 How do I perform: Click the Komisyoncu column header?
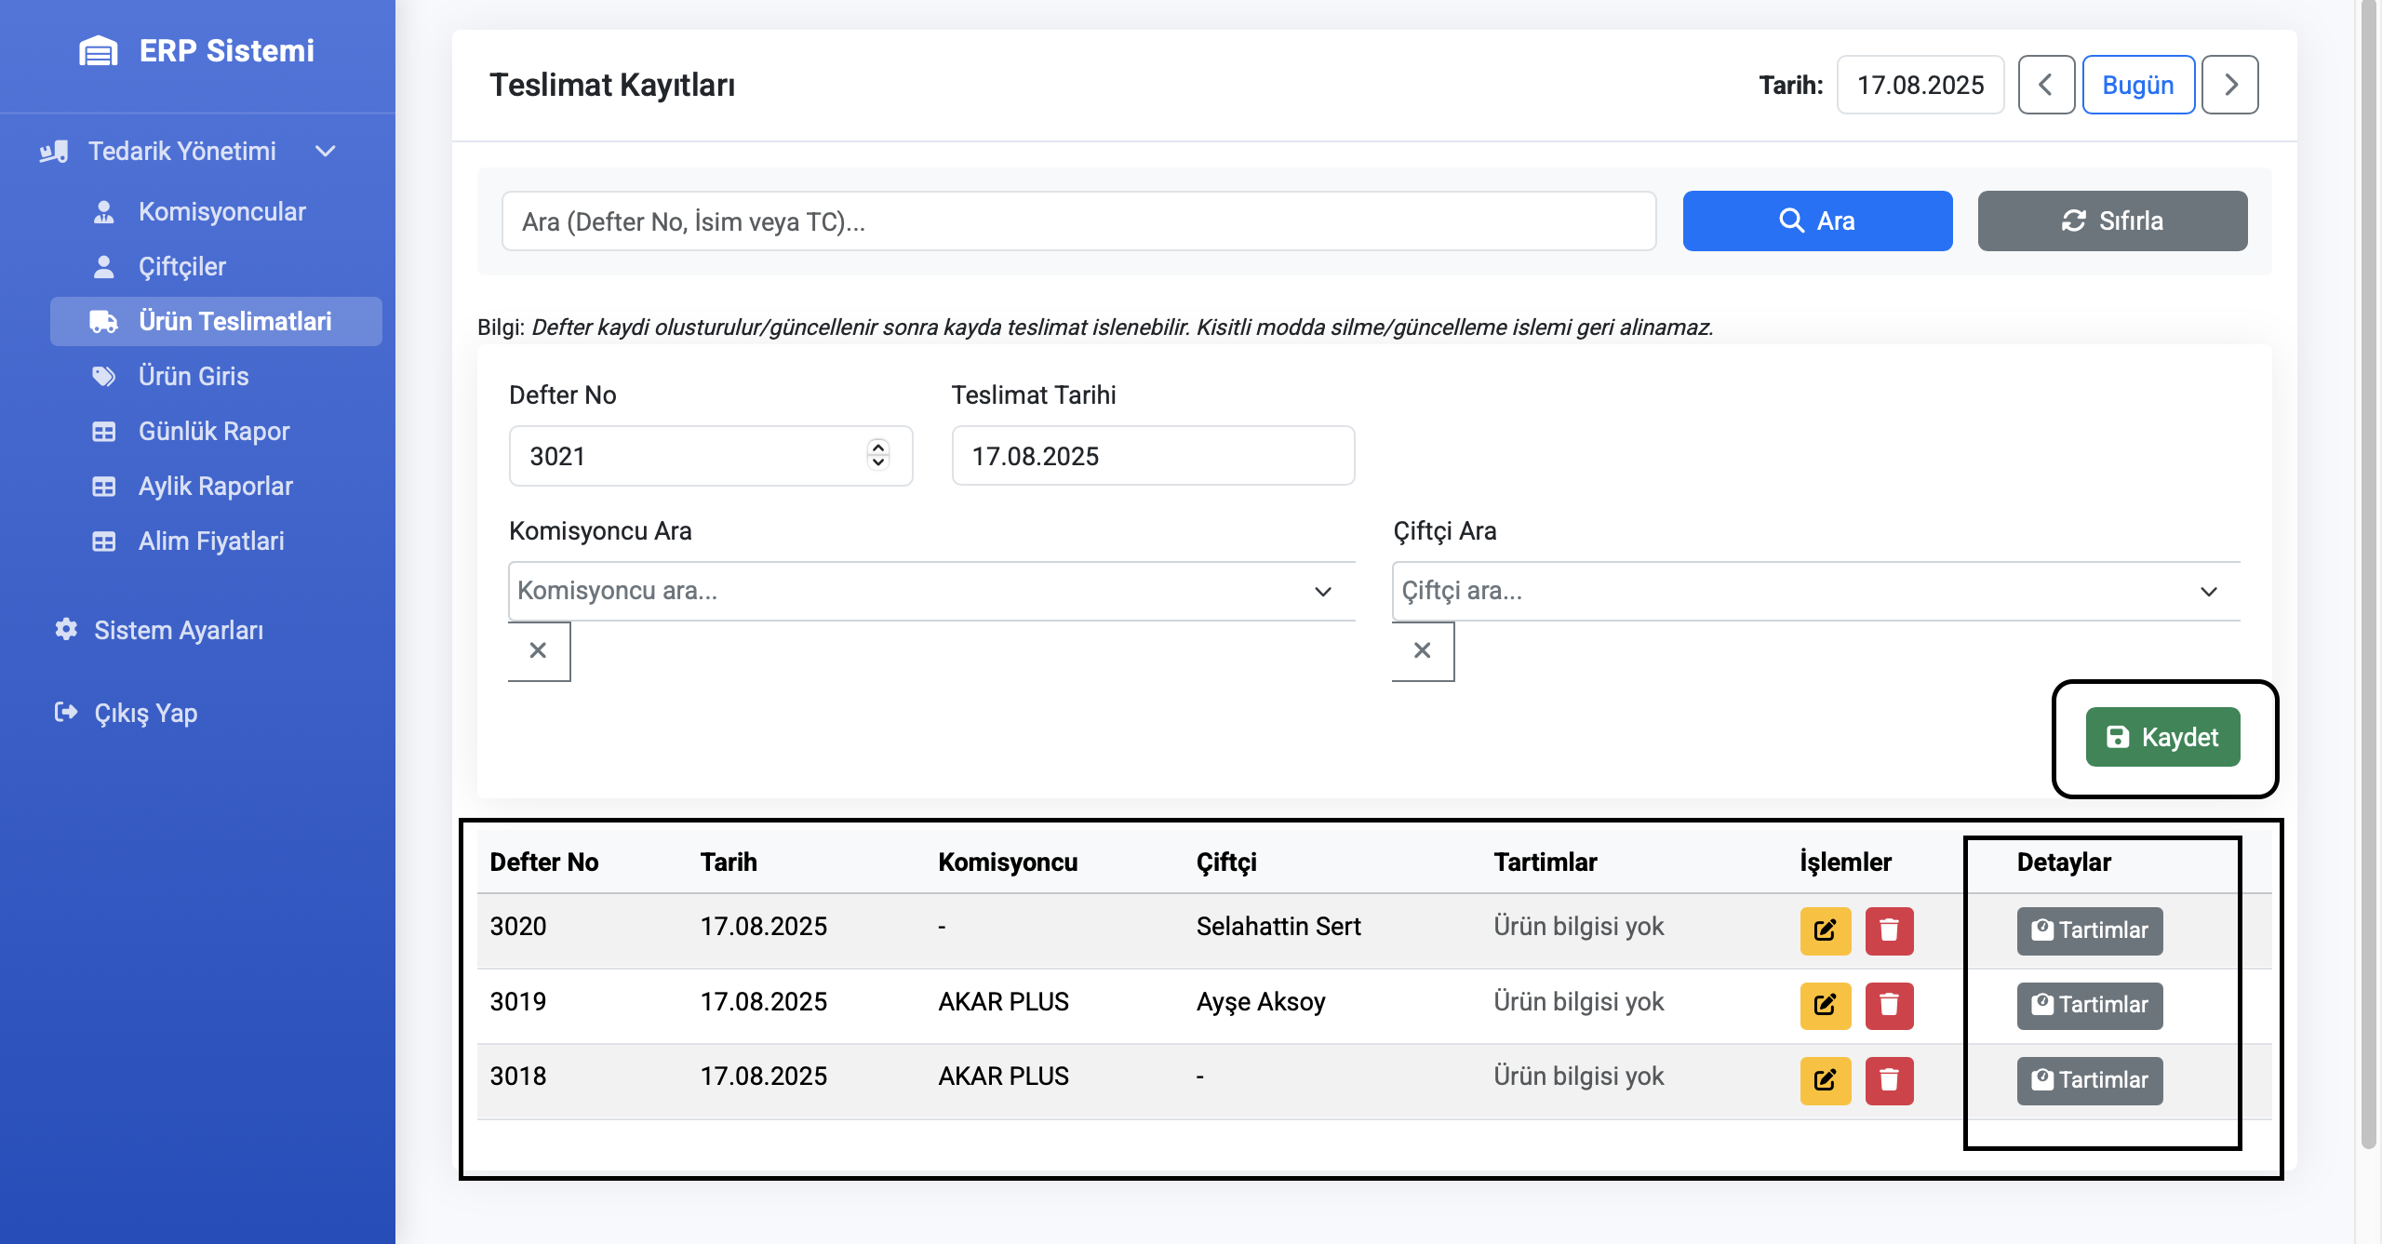click(x=1008, y=863)
